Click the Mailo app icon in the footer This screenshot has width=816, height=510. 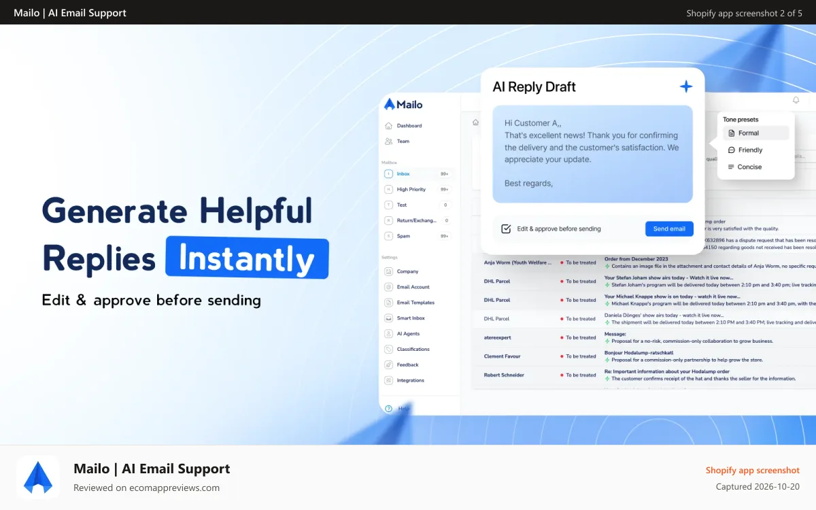pos(38,477)
